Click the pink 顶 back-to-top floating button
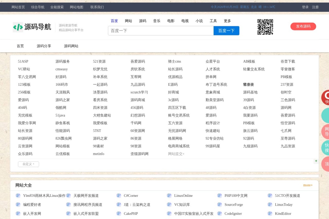The image size is (329, 219). tap(325, 164)
